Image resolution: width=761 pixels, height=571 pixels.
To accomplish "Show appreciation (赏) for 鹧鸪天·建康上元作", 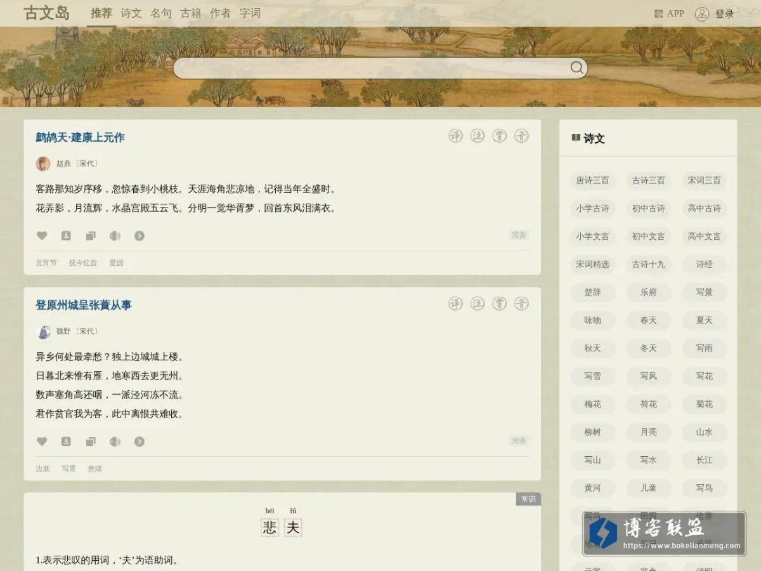I will [x=500, y=136].
